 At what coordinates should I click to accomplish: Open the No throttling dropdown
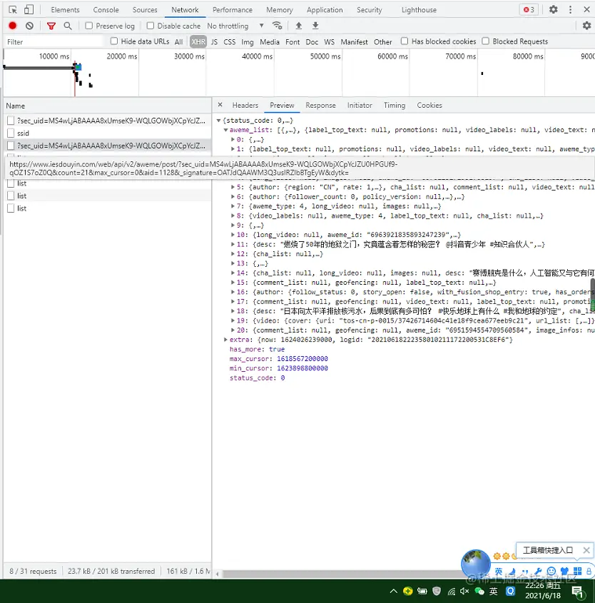[235, 26]
